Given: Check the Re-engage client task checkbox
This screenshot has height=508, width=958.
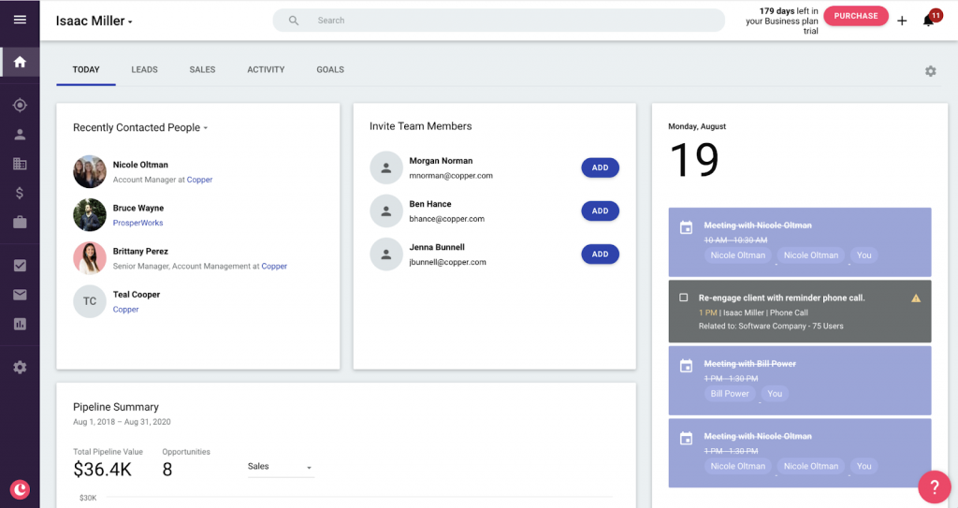Looking at the screenshot, I should point(684,298).
